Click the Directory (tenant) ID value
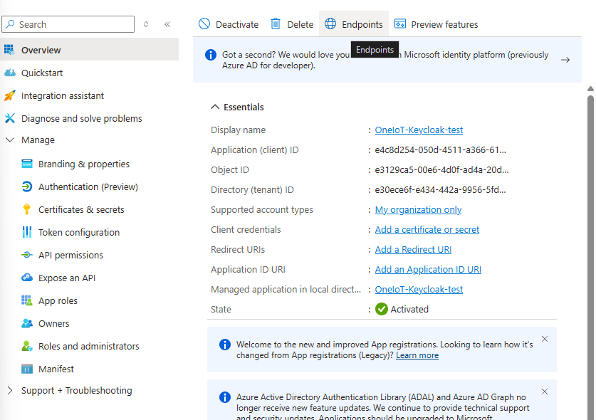The height and width of the screenshot is (420, 596). (x=440, y=189)
